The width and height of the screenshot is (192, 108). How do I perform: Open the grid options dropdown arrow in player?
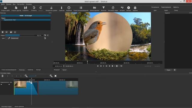[119, 66]
